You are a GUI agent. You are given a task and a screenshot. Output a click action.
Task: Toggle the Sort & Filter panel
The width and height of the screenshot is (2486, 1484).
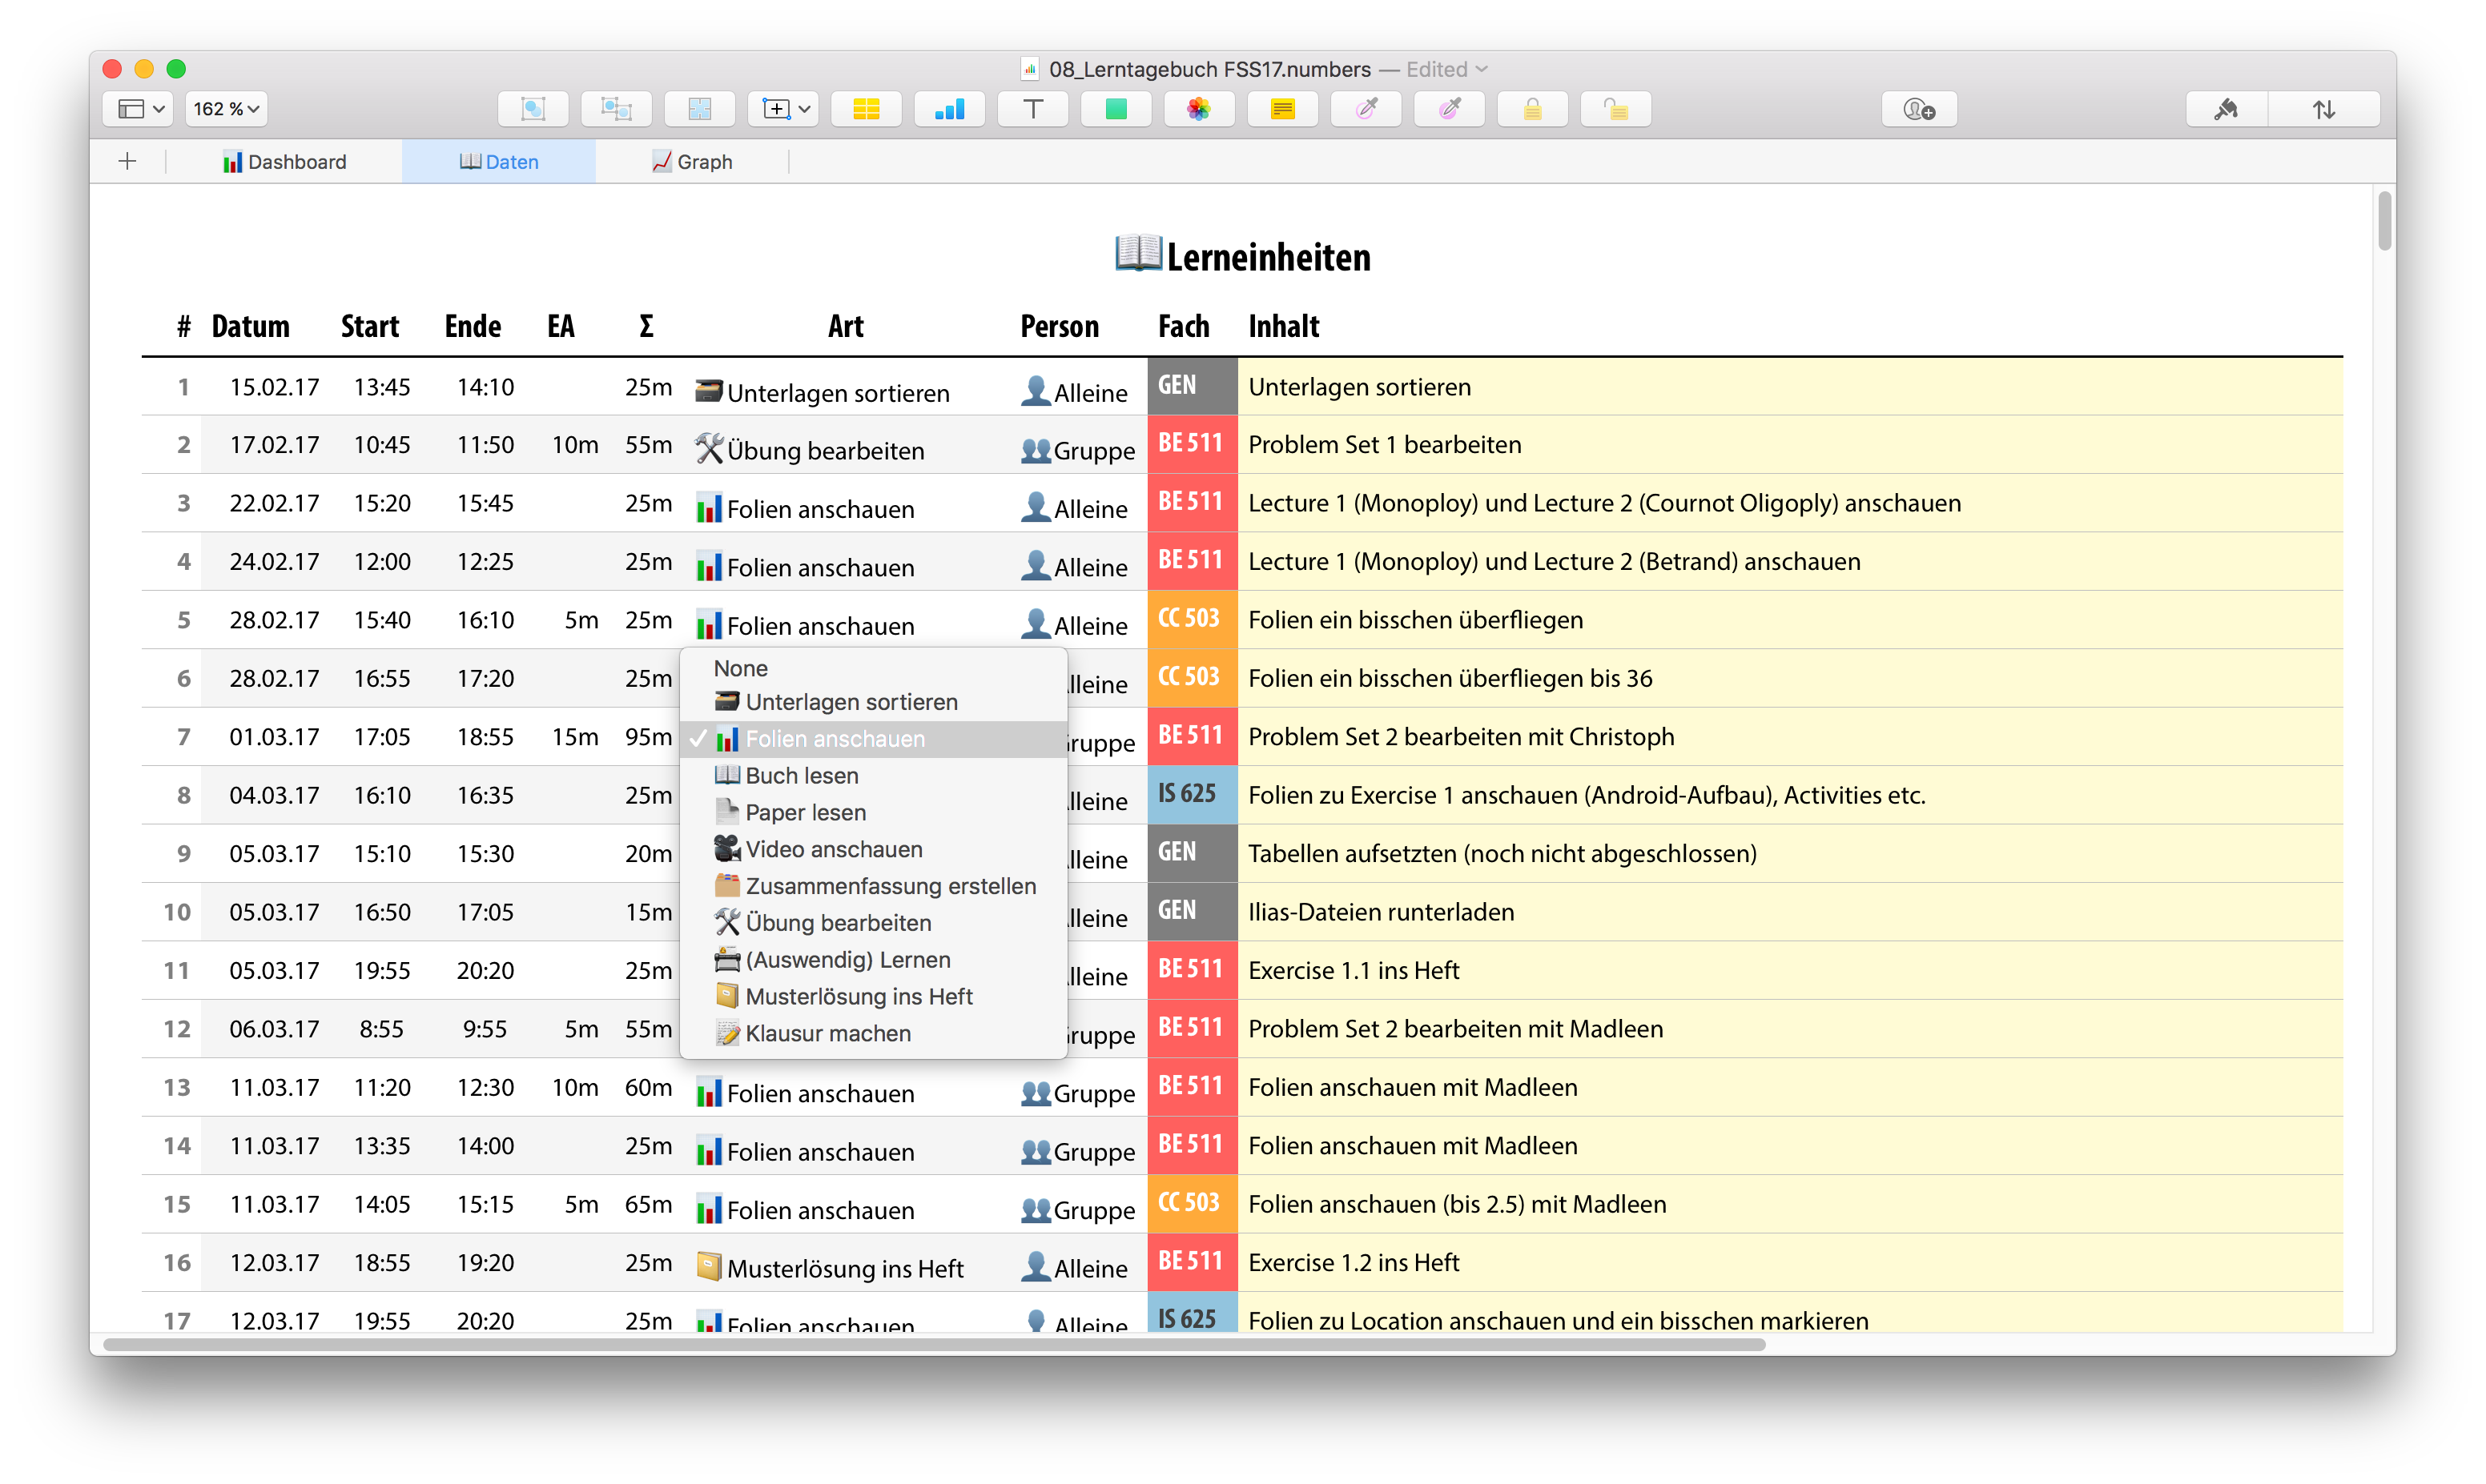pyautogui.click(x=2323, y=109)
